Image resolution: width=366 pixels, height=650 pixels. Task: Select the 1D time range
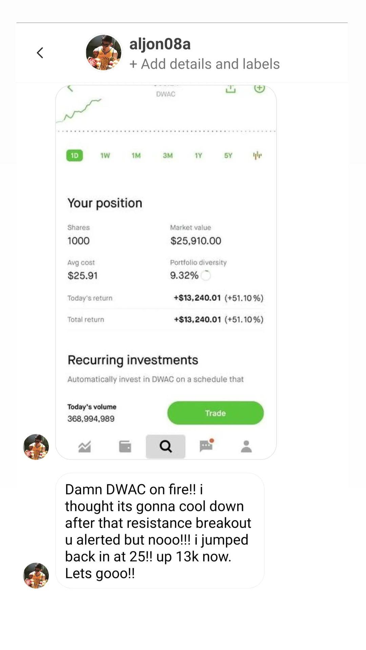[x=75, y=155]
